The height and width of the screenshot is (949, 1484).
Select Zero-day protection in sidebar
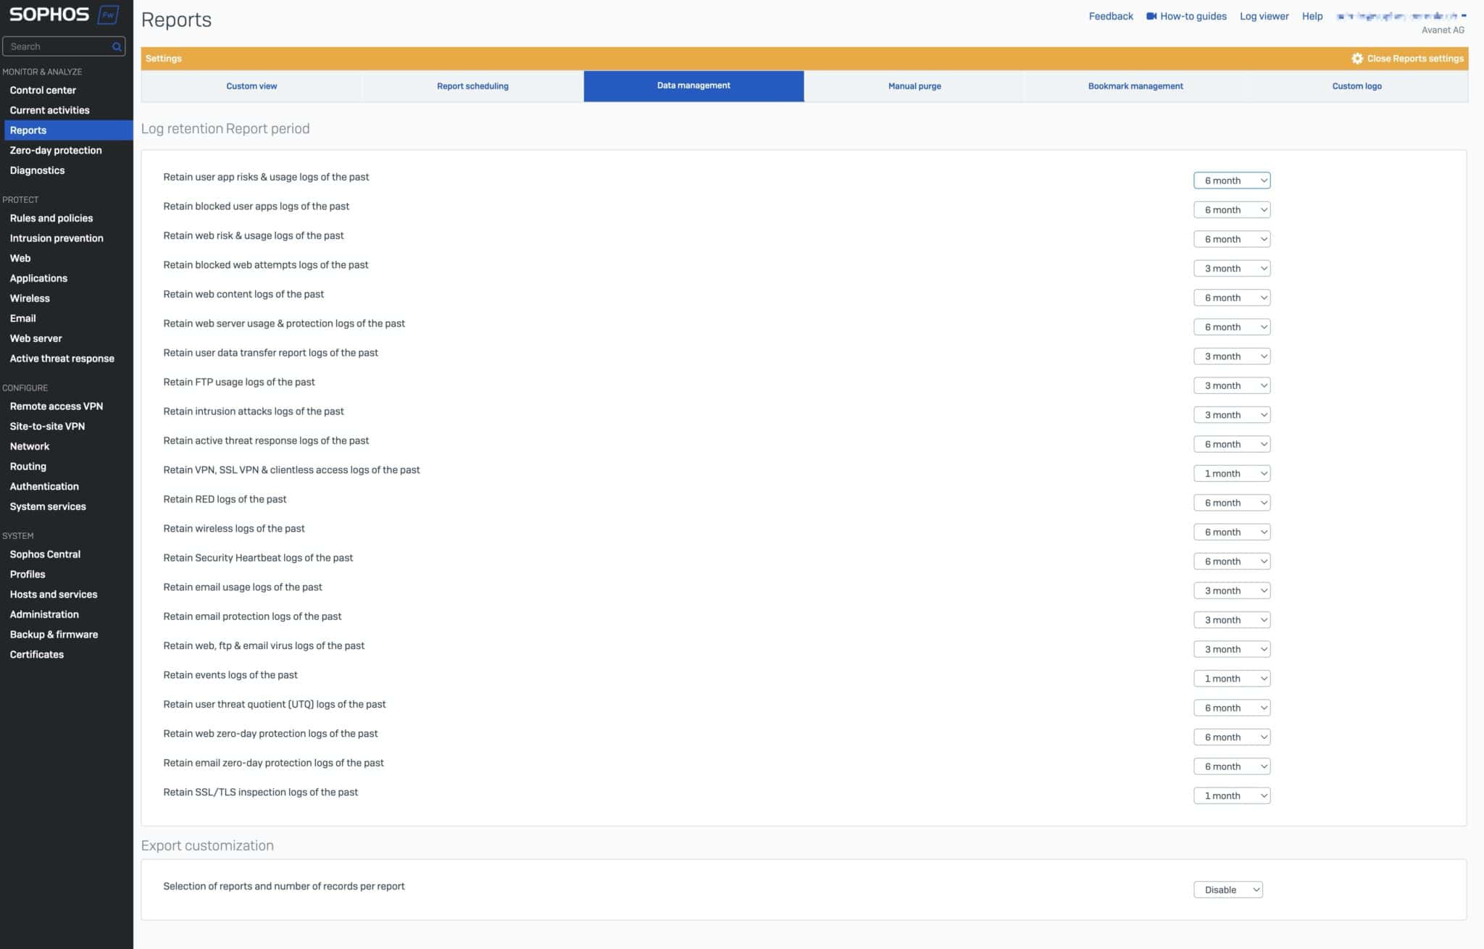click(x=55, y=150)
